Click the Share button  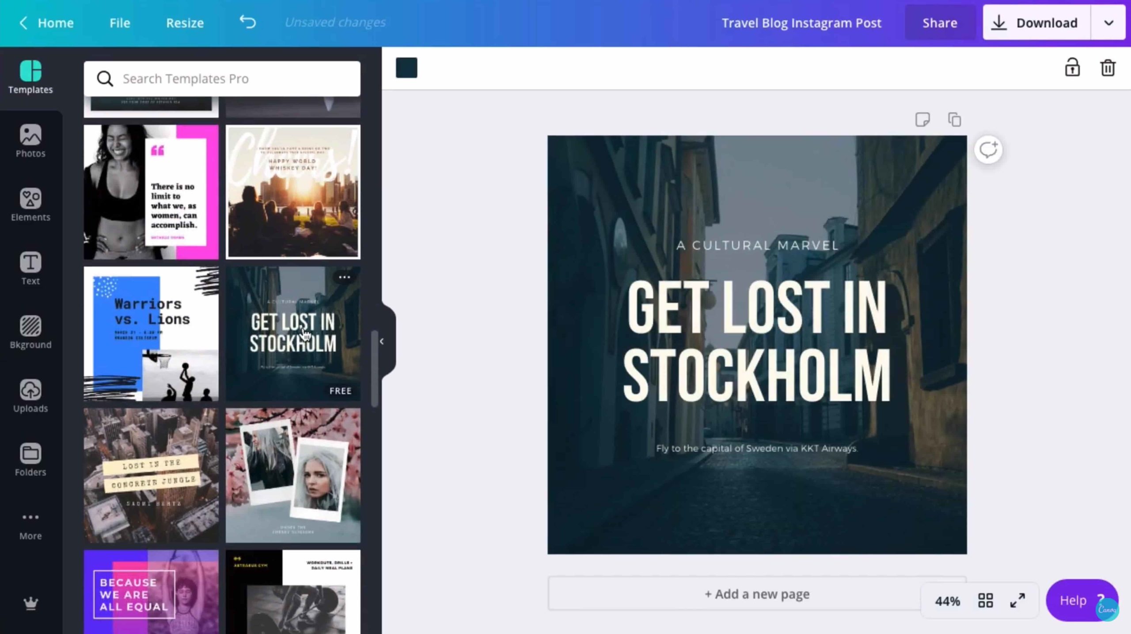point(940,23)
